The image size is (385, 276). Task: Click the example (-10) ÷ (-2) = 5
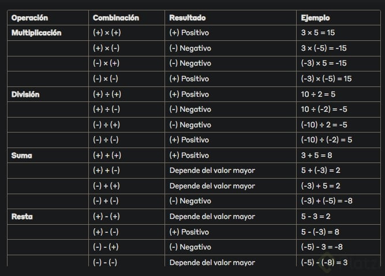[x=326, y=140]
